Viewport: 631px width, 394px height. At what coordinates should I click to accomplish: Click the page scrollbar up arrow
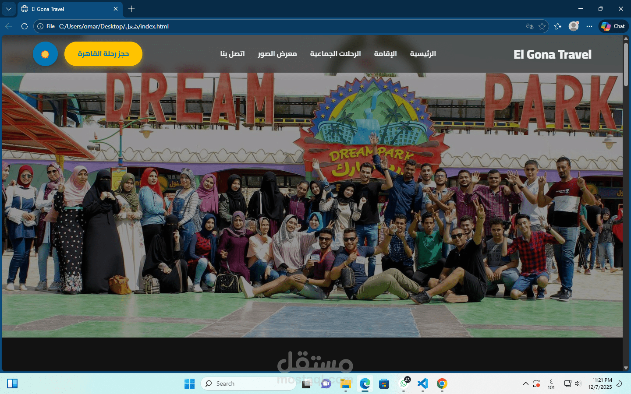(626, 39)
